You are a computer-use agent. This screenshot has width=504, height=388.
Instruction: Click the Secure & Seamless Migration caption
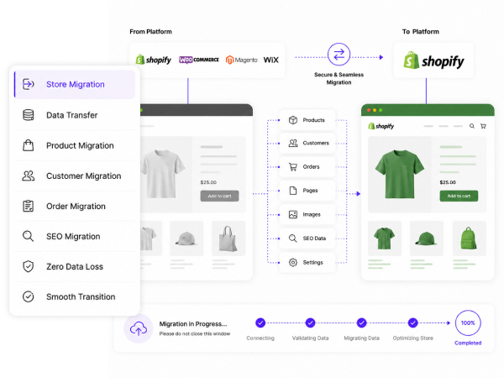(339, 78)
